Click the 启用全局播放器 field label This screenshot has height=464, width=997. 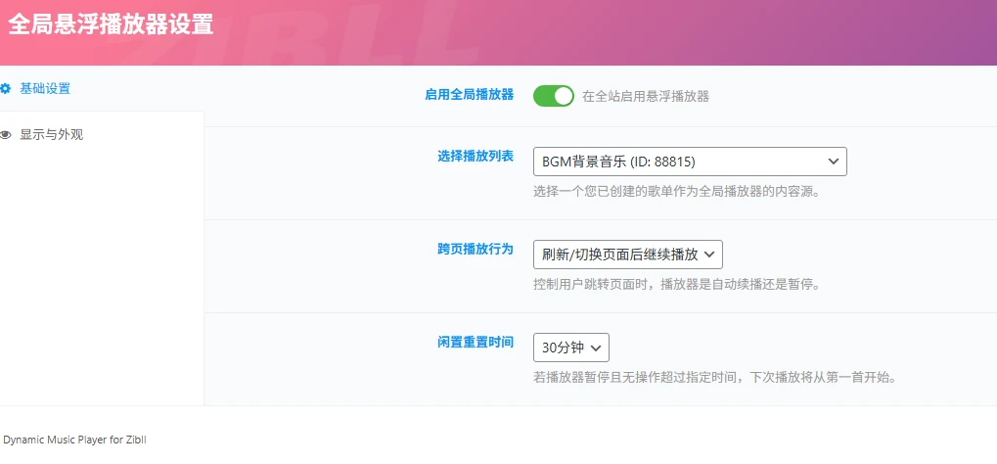coord(469,95)
